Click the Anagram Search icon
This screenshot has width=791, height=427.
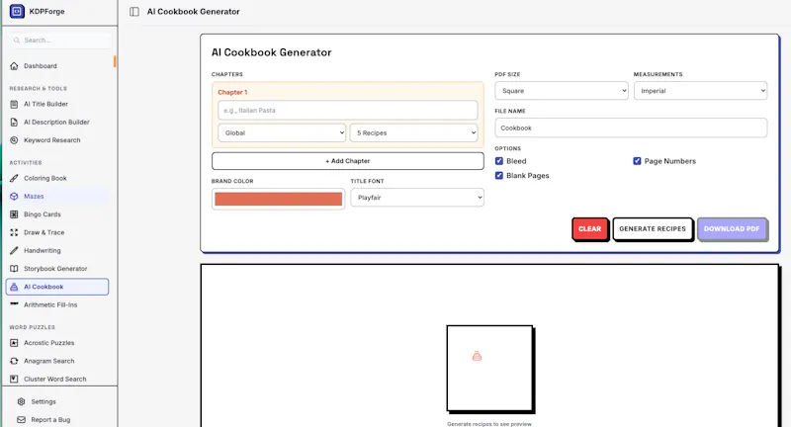(14, 361)
